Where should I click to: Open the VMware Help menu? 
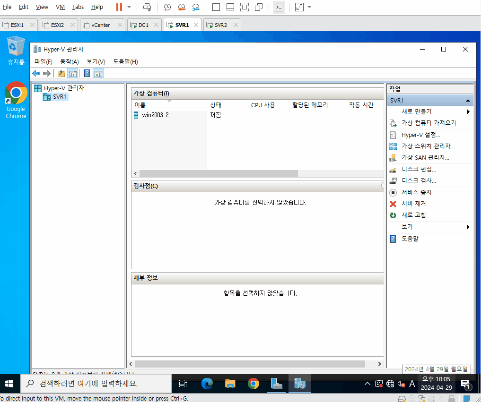pyautogui.click(x=97, y=7)
